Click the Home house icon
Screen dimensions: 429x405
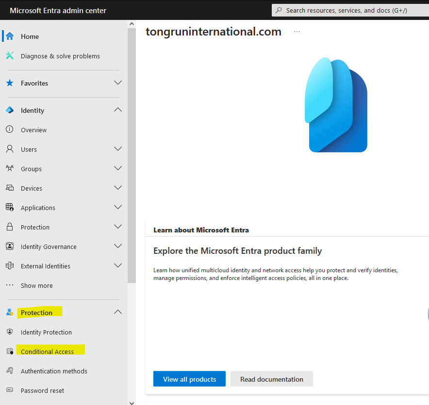(10, 36)
